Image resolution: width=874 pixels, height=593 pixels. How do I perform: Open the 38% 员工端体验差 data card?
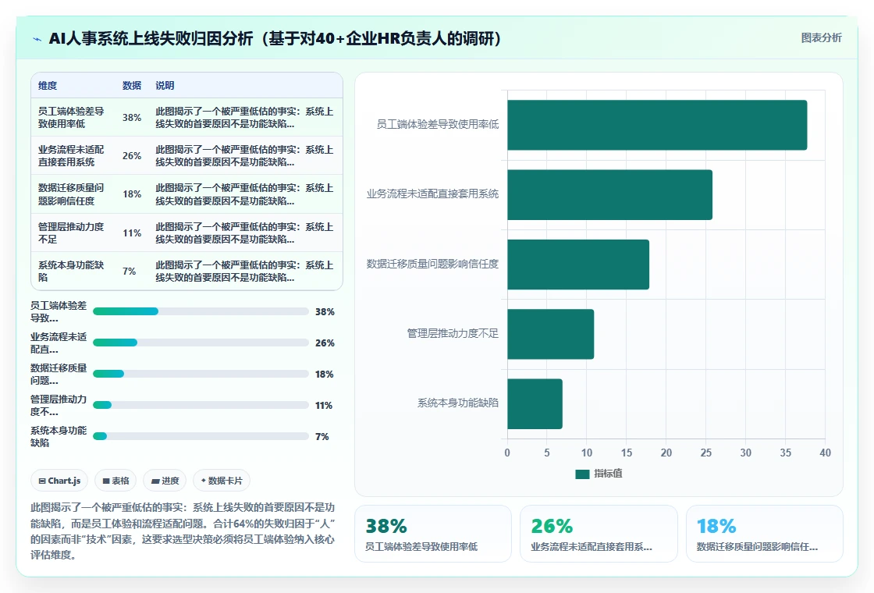tap(433, 534)
